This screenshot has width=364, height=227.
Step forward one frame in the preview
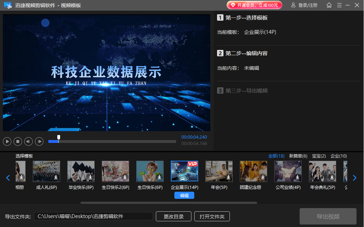39,141
